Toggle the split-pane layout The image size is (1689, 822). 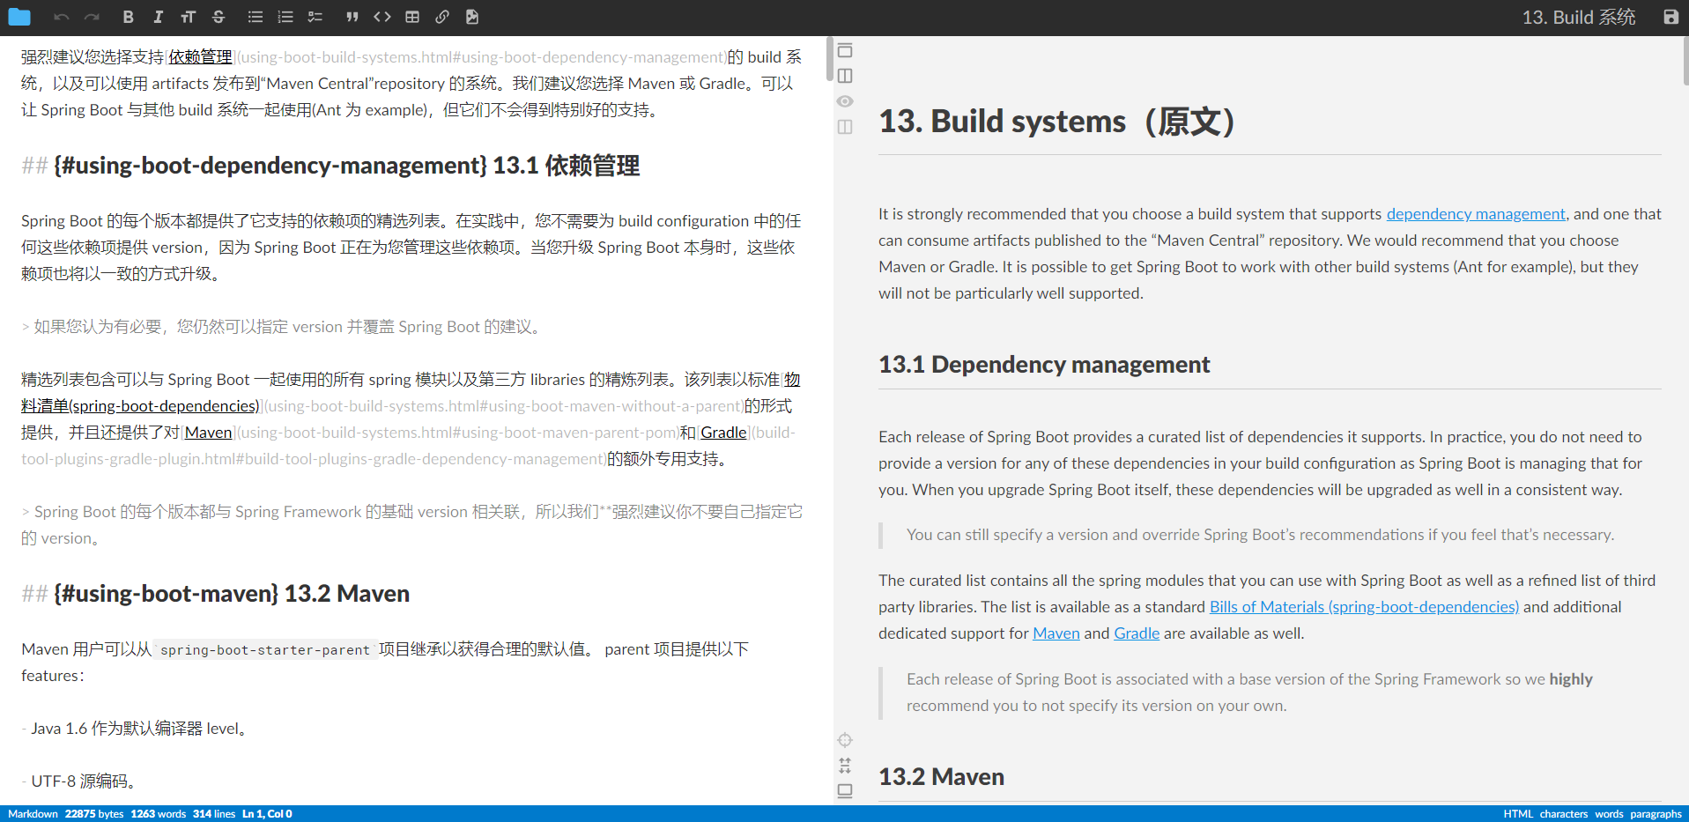pyautogui.click(x=845, y=76)
